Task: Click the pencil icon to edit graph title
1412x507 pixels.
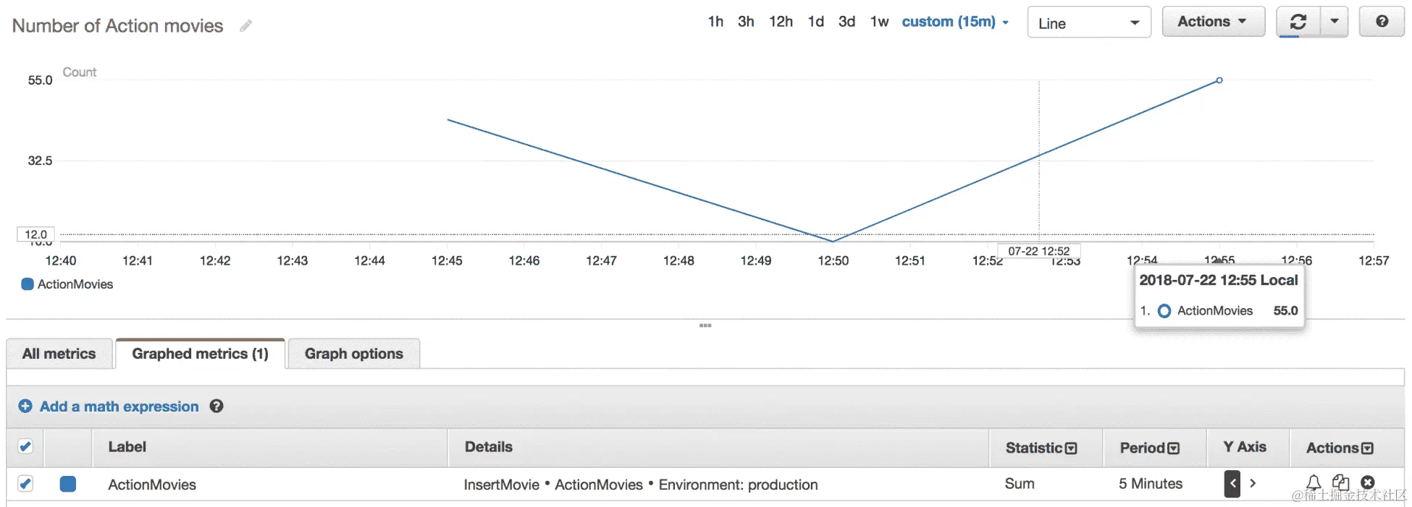Action: [246, 26]
